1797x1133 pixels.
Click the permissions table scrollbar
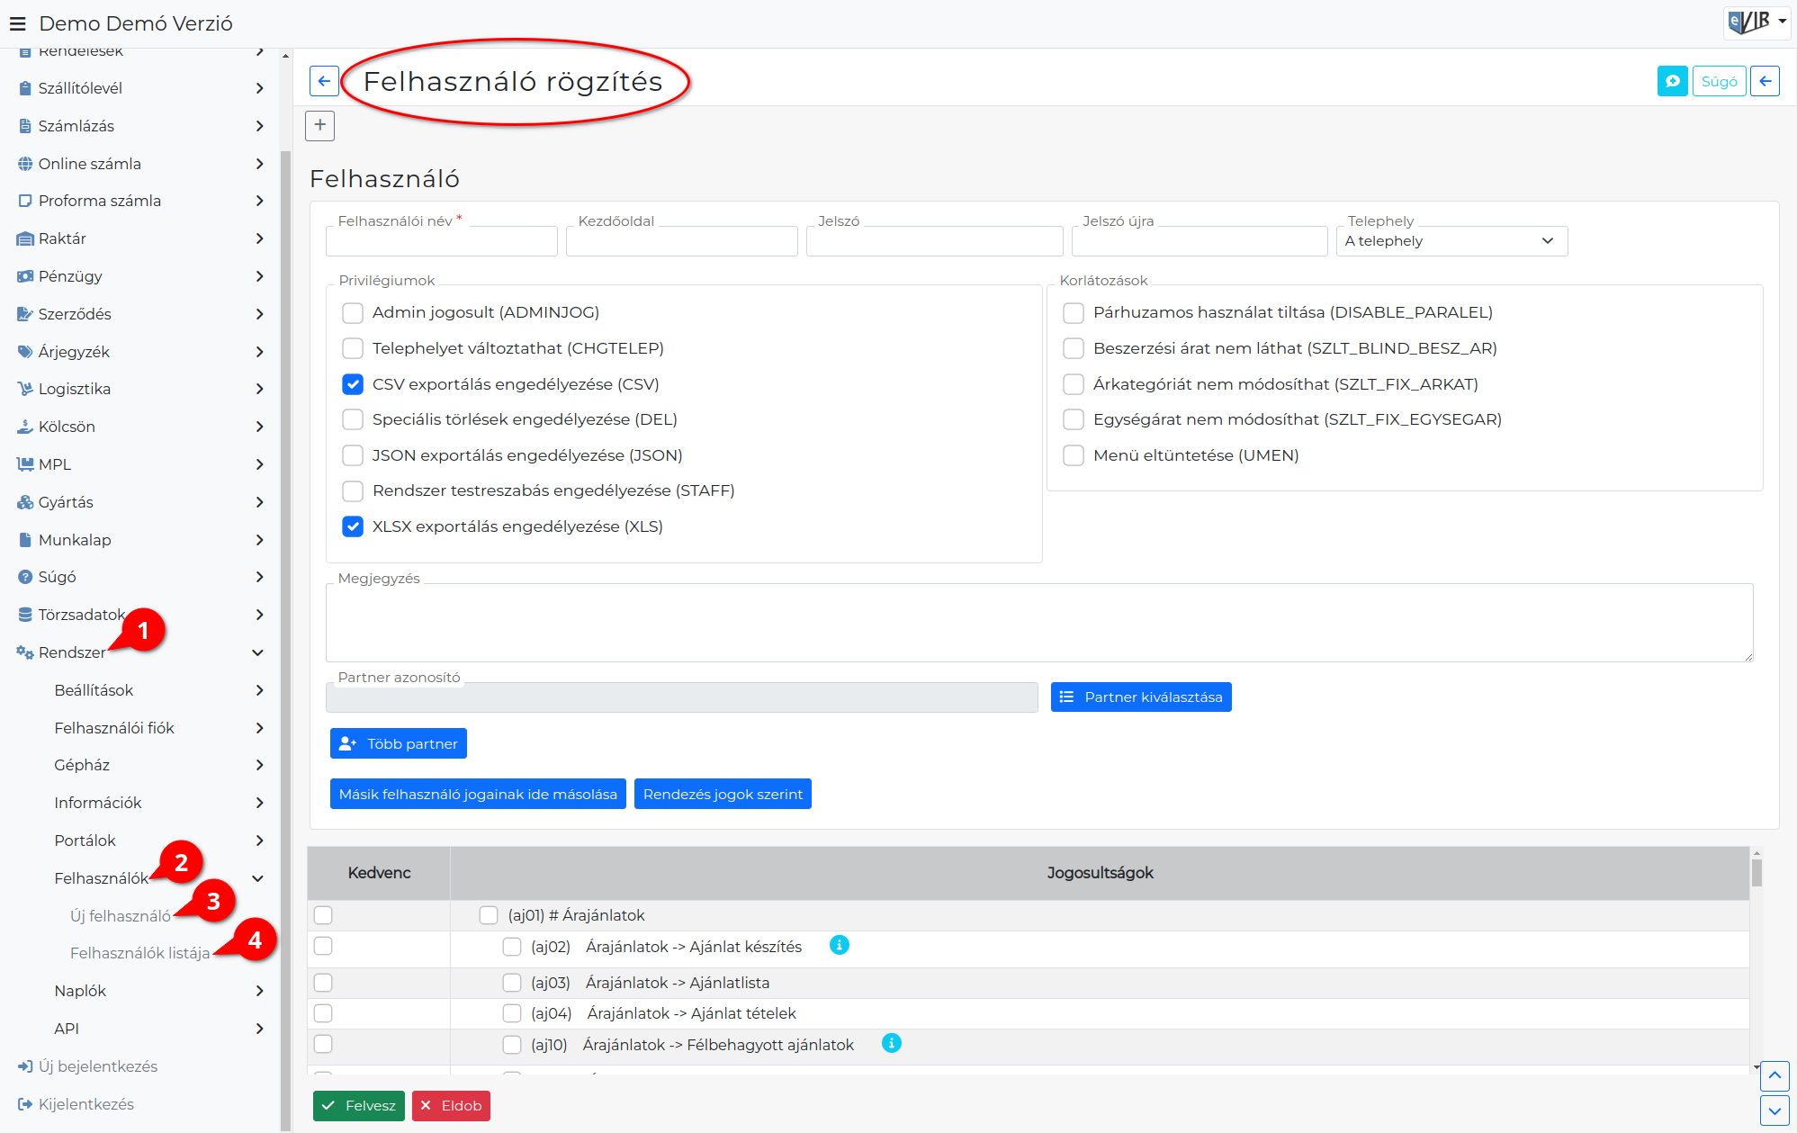coord(1757,960)
